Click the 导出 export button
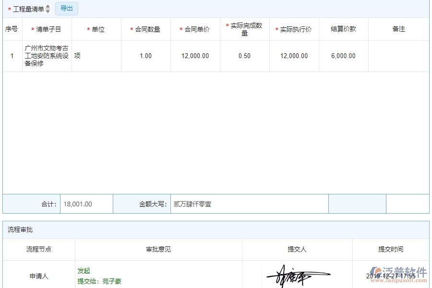Viewport: 432px width, 288px height. pyautogui.click(x=66, y=8)
